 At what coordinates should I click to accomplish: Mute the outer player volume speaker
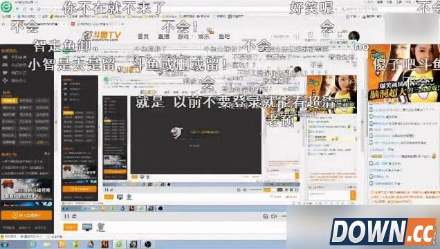(x=274, y=216)
